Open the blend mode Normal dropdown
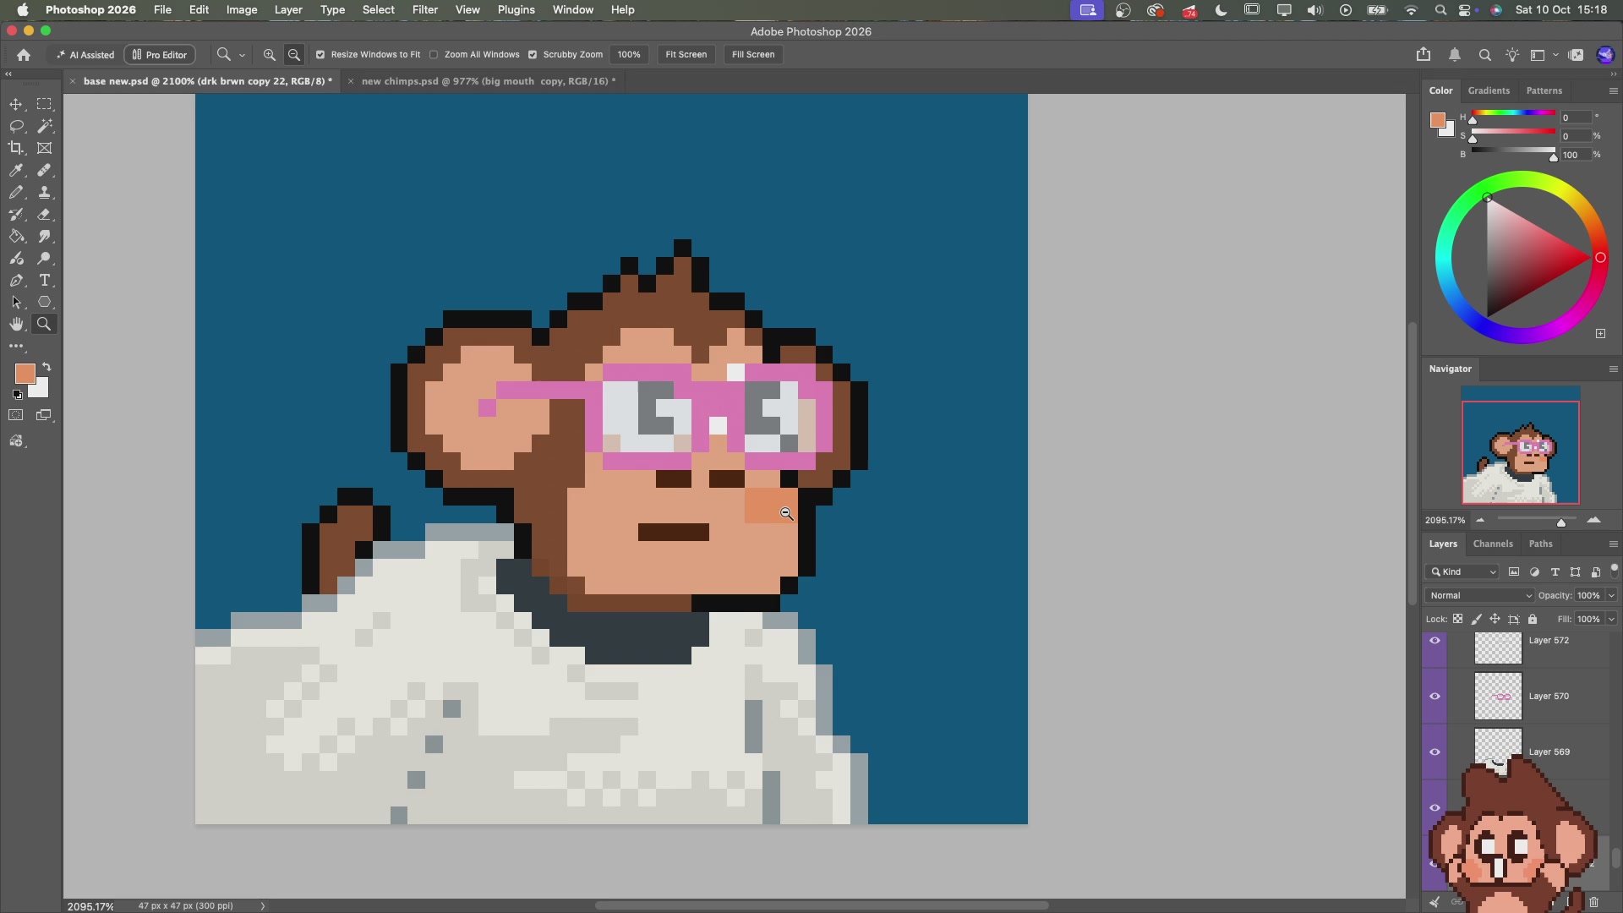Screen dimensions: 1623x913 click(1479, 595)
